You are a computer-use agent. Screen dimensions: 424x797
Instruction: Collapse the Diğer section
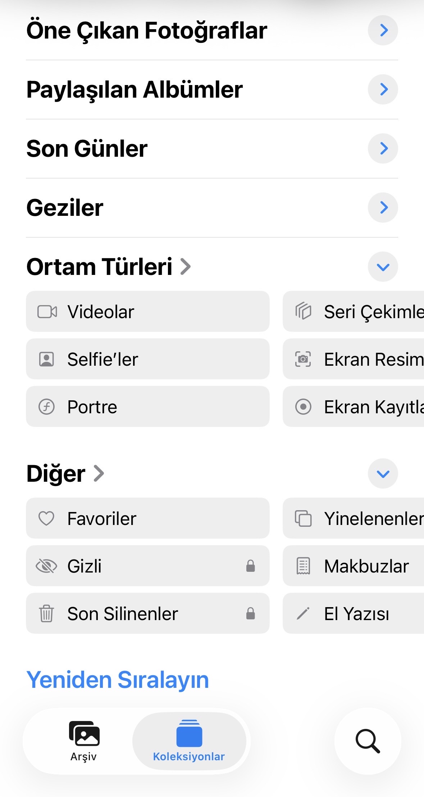(x=383, y=473)
